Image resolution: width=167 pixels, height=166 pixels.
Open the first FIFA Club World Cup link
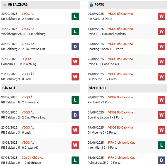(122, 143)
